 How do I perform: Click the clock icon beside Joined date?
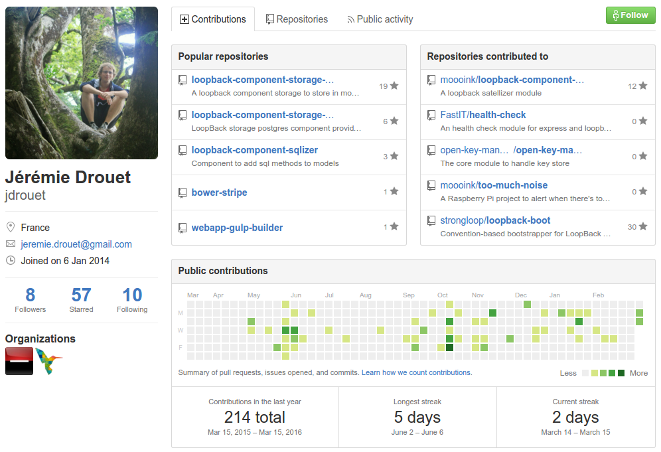click(x=11, y=261)
